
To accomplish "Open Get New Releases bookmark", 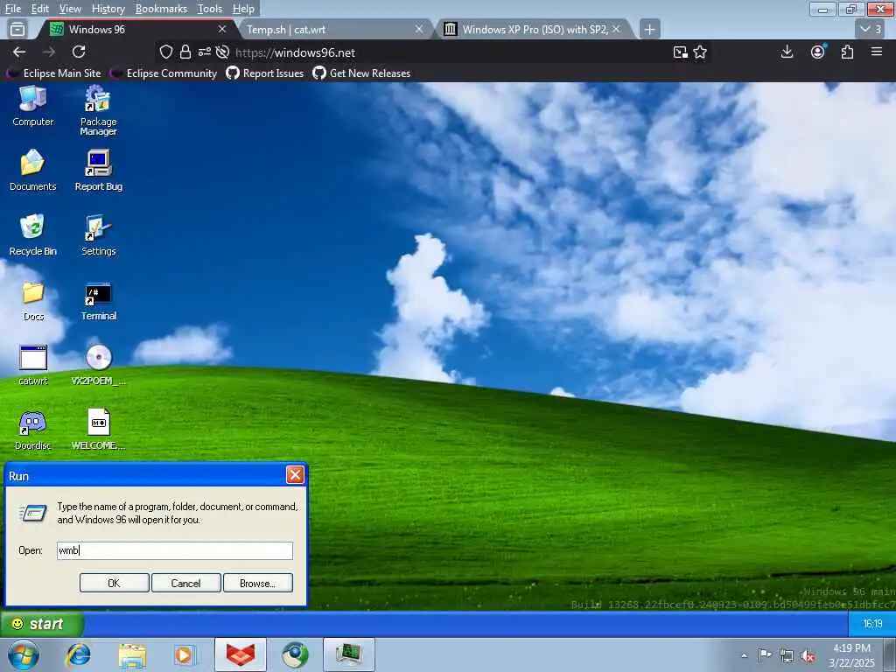I will [361, 73].
